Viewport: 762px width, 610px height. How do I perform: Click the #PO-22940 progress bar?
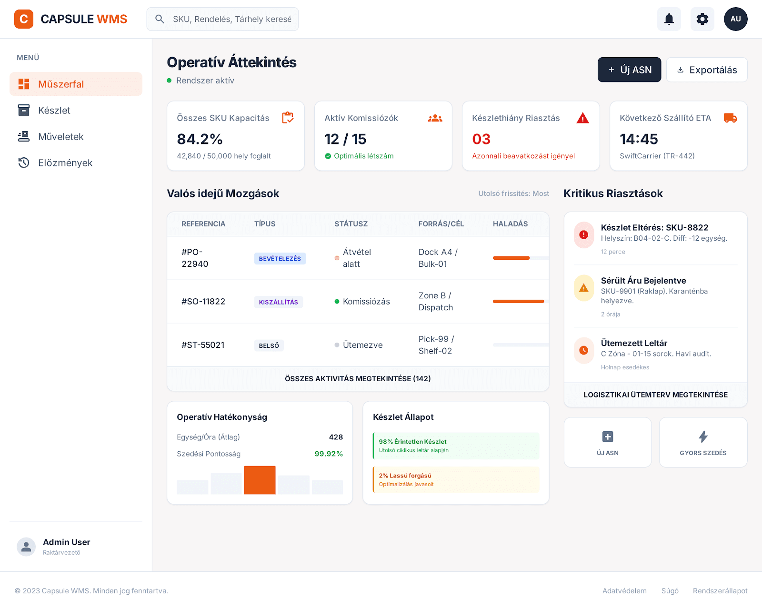point(520,258)
